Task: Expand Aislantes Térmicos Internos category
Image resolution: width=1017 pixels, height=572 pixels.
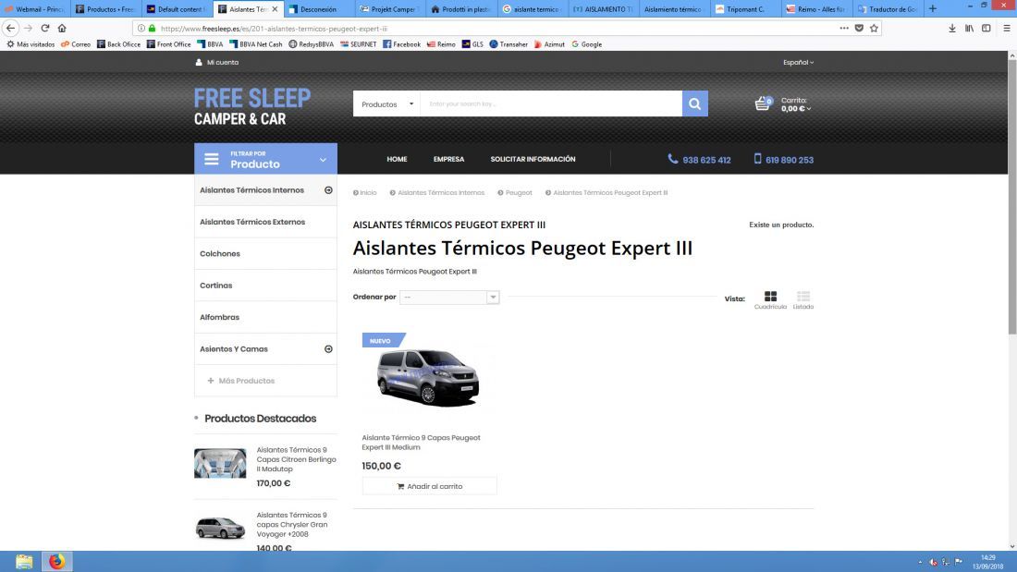Action: click(x=328, y=190)
